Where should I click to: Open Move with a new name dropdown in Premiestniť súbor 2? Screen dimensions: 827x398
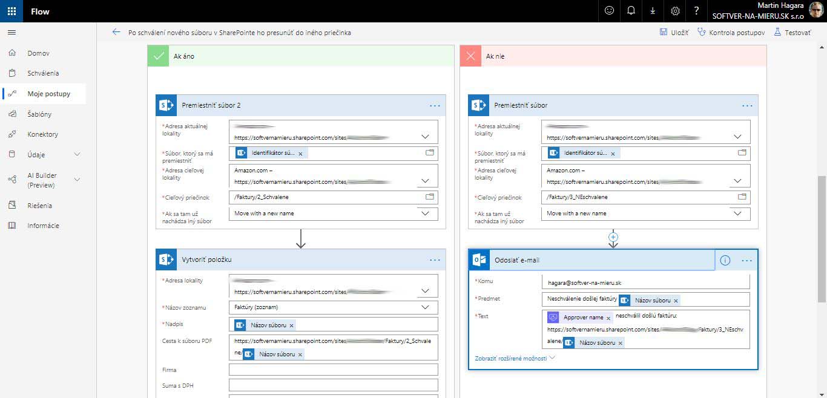pos(425,214)
